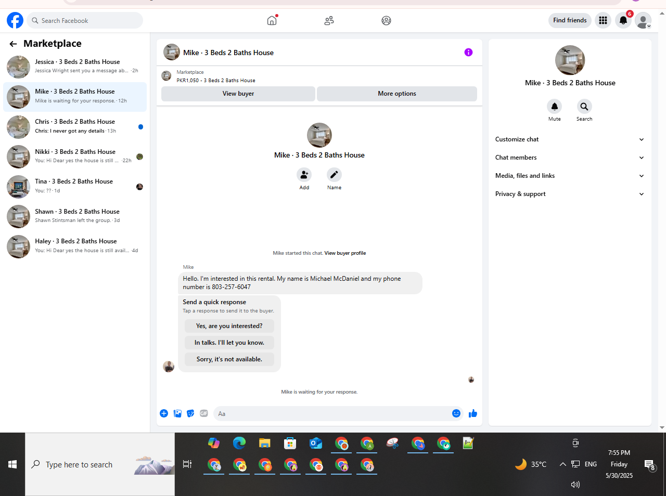Expand the Customize chat section
This screenshot has width=666, height=496.
tap(570, 139)
